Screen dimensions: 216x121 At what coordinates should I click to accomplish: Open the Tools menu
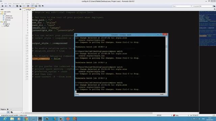(33, 4)
